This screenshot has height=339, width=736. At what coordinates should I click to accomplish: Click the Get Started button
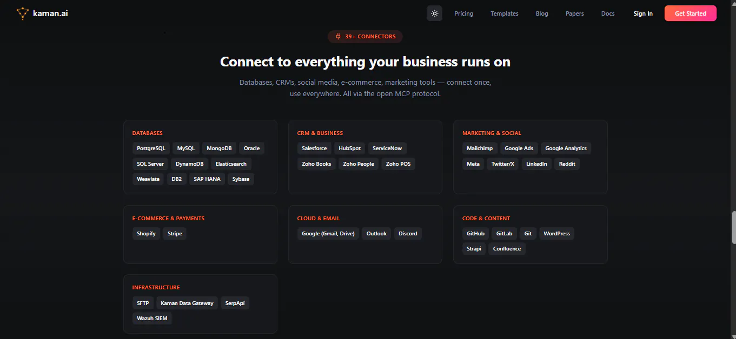pyautogui.click(x=691, y=13)
